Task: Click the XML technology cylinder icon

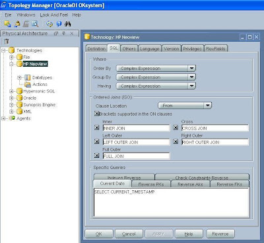Action: tap(20, 112)
